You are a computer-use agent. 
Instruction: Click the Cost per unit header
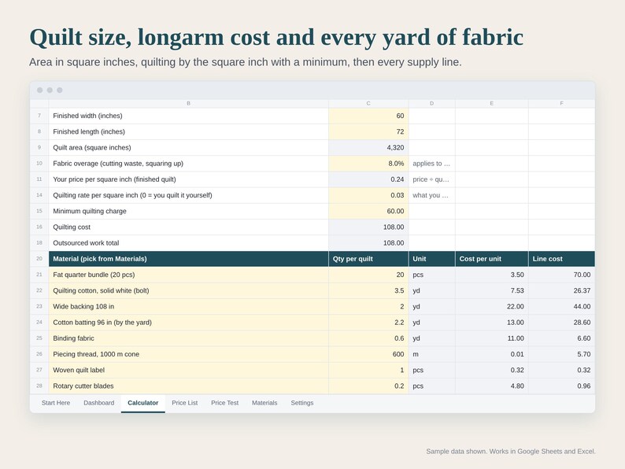coord(492,259)
